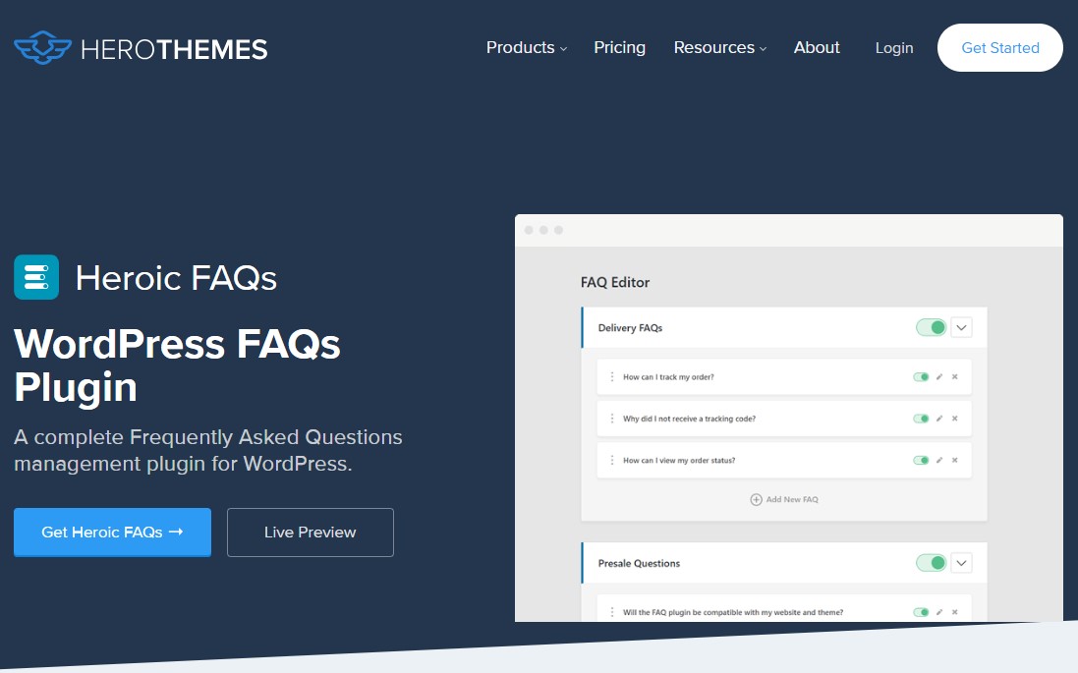
Task: Toggle switch for 'How can I track my order?'
Action: [921, 376]
